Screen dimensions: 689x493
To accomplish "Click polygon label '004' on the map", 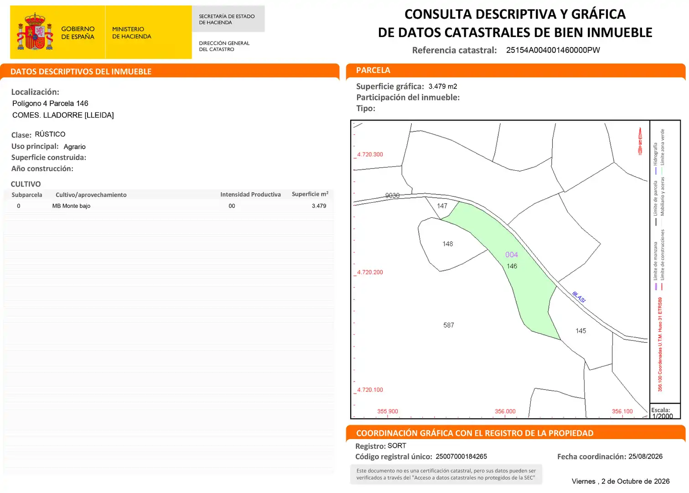I will 512,255.
